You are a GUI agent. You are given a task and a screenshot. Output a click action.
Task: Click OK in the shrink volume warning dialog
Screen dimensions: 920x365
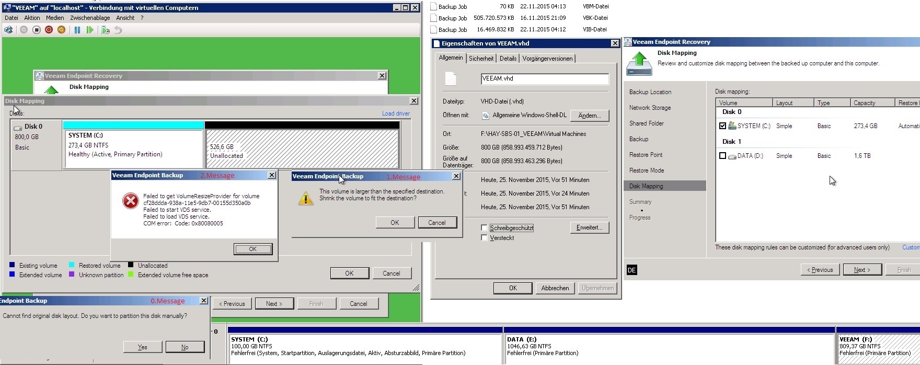395,222
